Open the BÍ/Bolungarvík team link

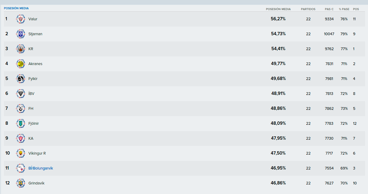(x=41, y=168)
